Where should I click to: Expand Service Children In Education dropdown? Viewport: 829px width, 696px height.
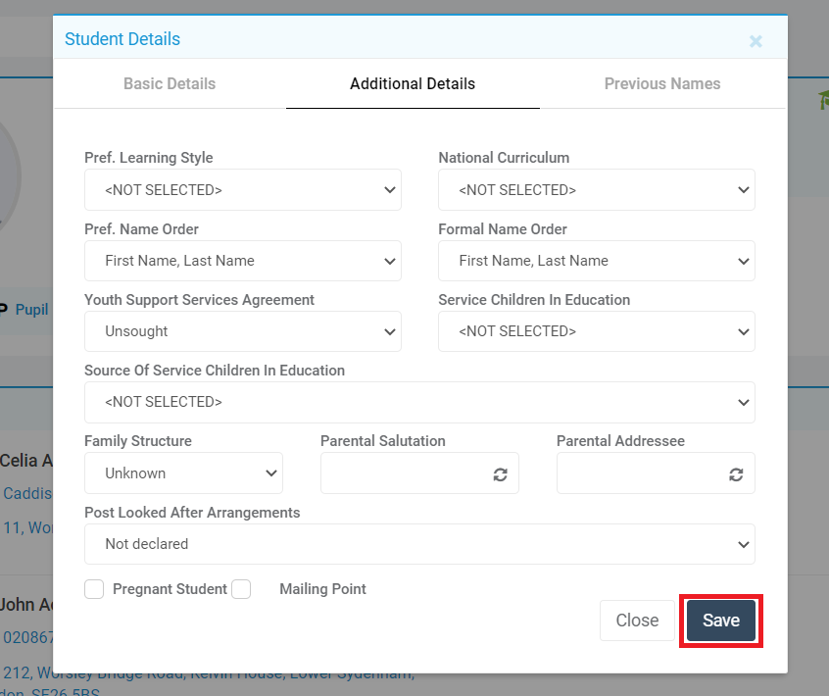(x=597, y=331)
